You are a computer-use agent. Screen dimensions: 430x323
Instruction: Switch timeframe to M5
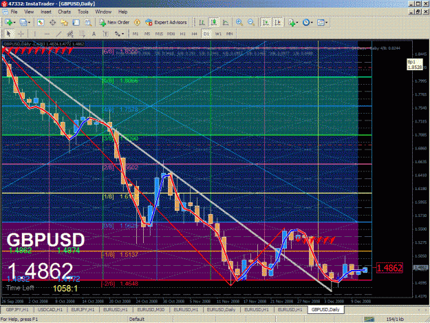[x=147, y=34]
